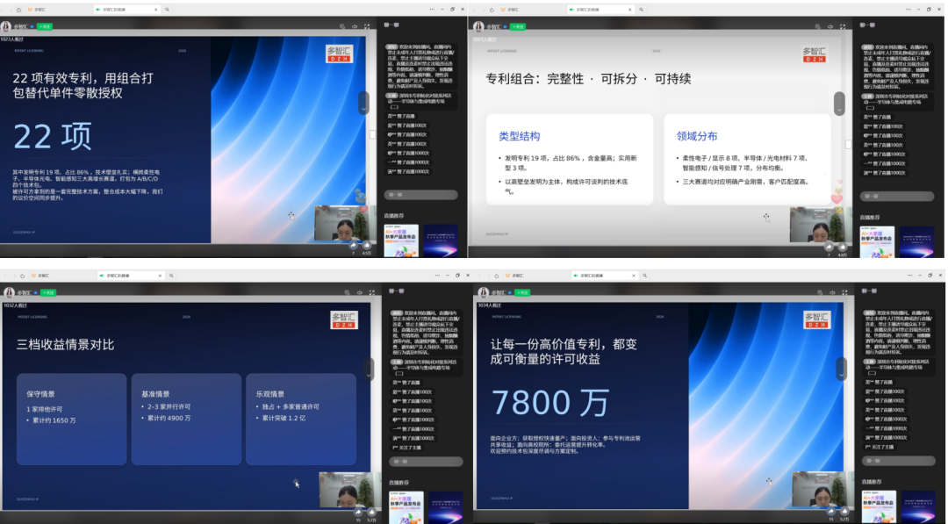948x524 pixels.
Task: Open the dark blue recommended stream in the 22 项 slide window
Action: [440, 240]
